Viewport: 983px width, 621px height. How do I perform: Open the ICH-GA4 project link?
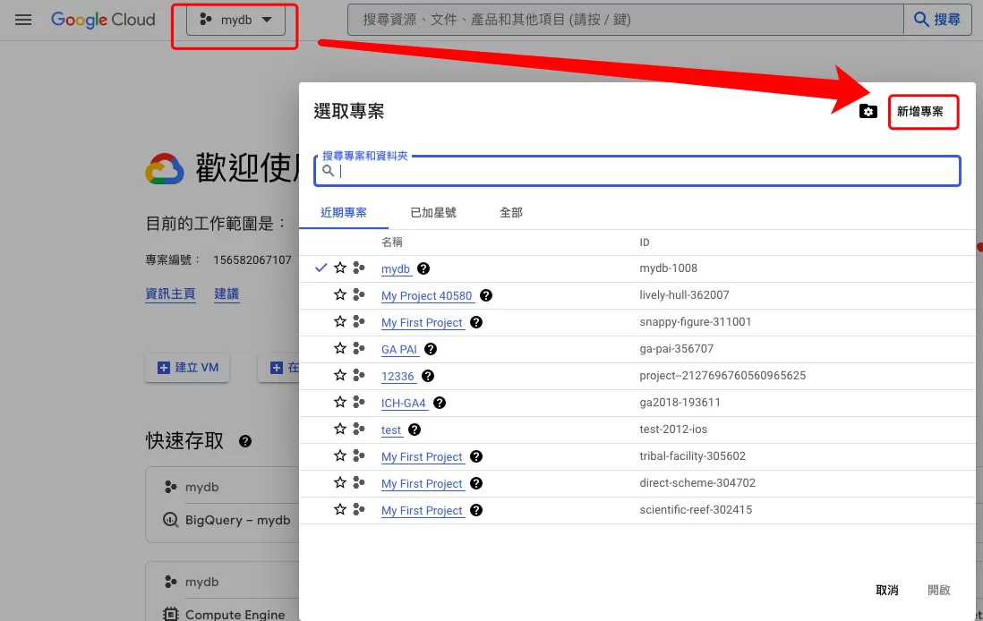click(404, 404)
